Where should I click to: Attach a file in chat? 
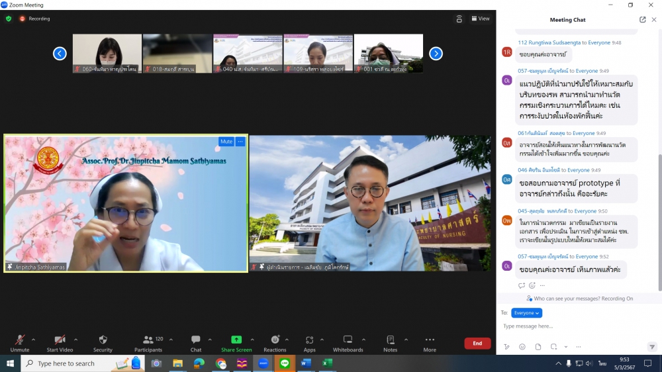click(x=538, y=347)
